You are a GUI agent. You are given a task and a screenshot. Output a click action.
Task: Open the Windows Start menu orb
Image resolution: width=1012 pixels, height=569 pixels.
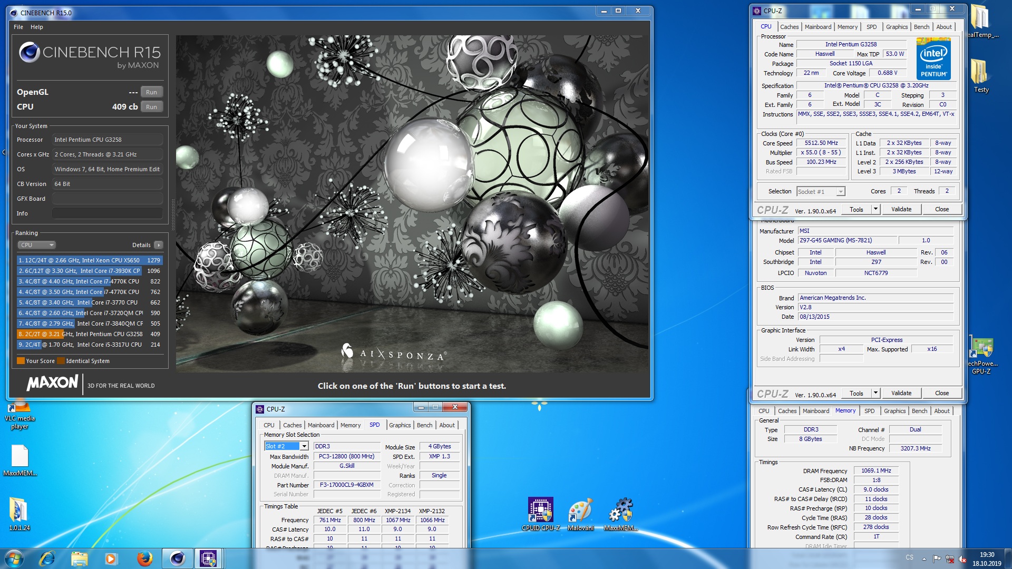[x=14, y=558]
